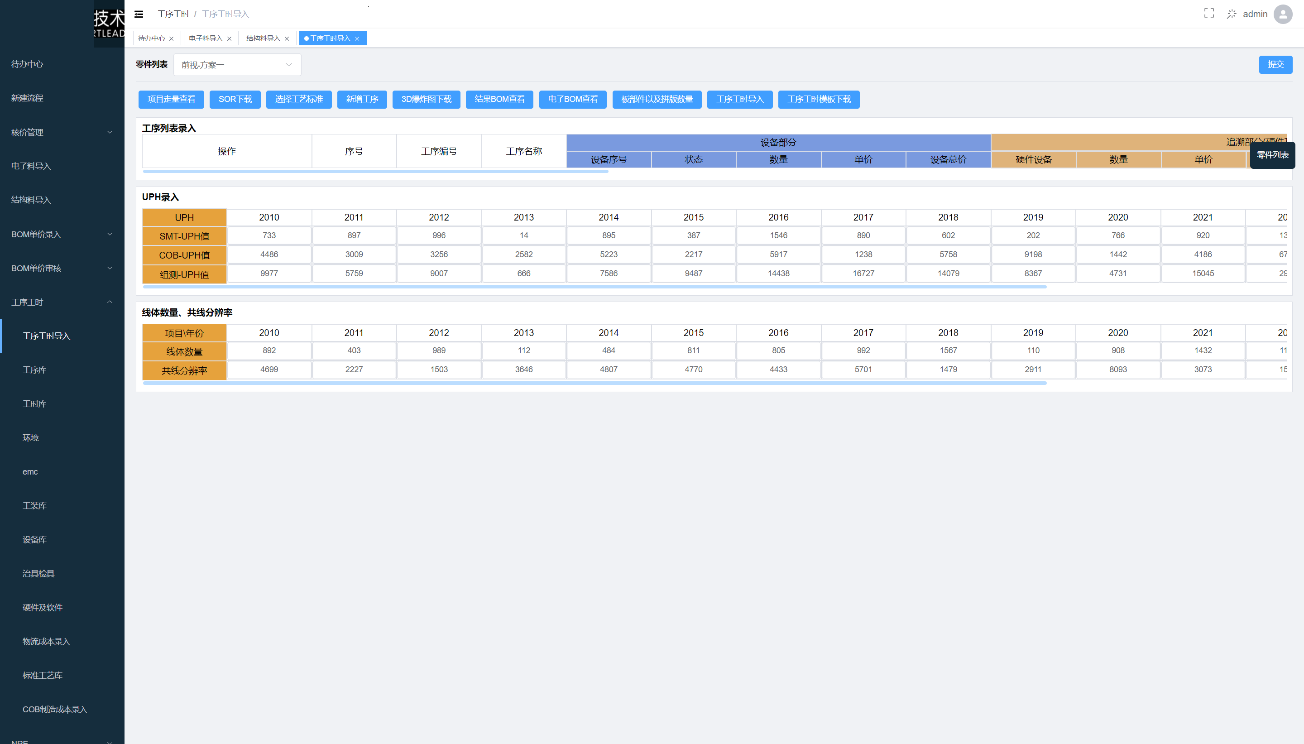This screenshot has height=744, width=1304.
Task: Enter fullscreen via the fullscreen icon
Action: tap(1208, 13)
